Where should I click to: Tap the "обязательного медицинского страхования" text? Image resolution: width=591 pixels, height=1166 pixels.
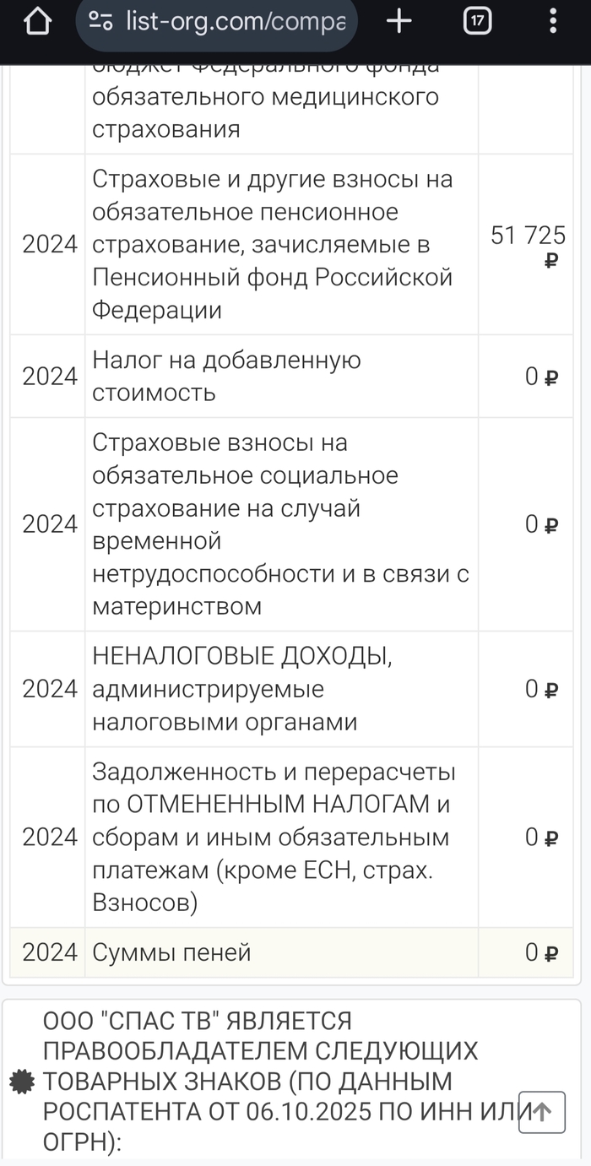[x=265, y=112]
